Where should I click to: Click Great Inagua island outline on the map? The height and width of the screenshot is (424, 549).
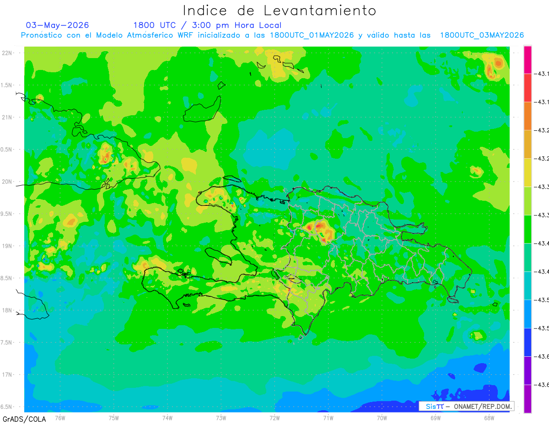(x=202, y=109)
